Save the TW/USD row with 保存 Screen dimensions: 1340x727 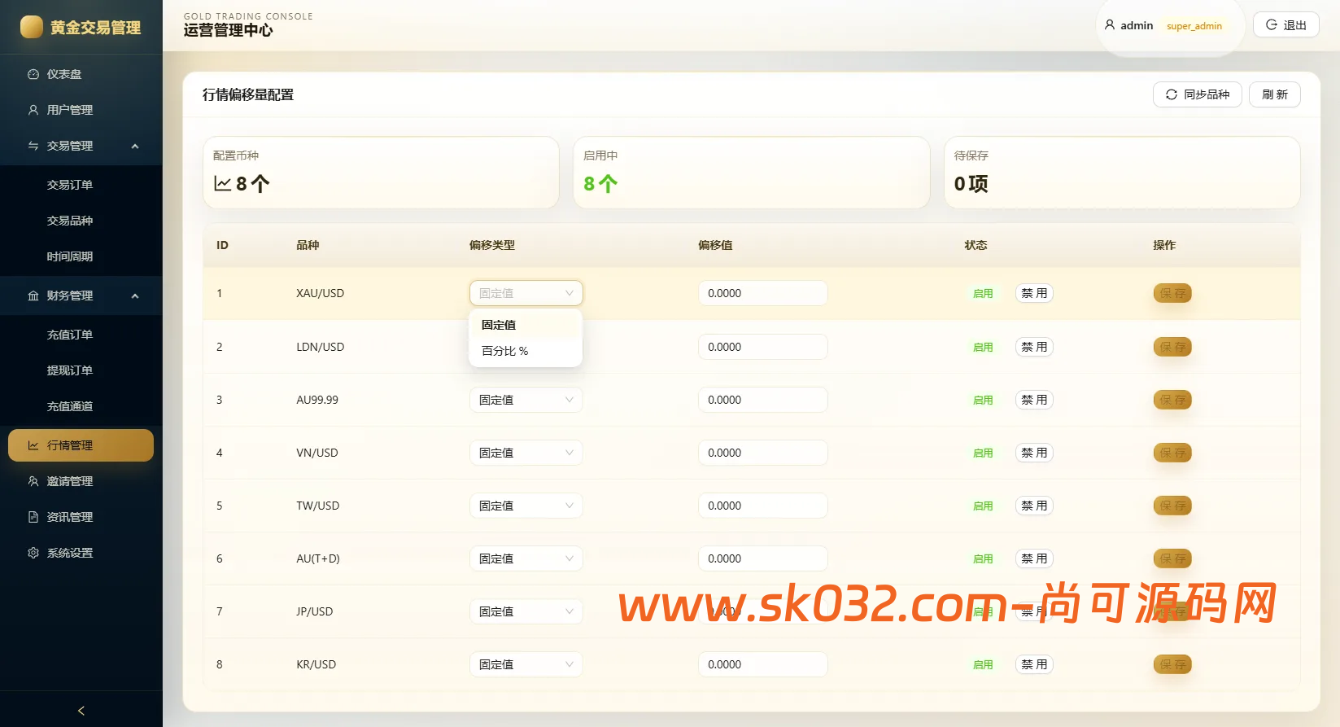tap(1172, 506)
